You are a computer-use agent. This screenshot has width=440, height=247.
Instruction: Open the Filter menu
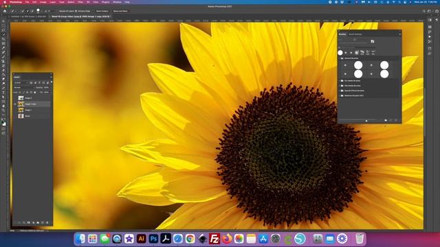[80, 2]
